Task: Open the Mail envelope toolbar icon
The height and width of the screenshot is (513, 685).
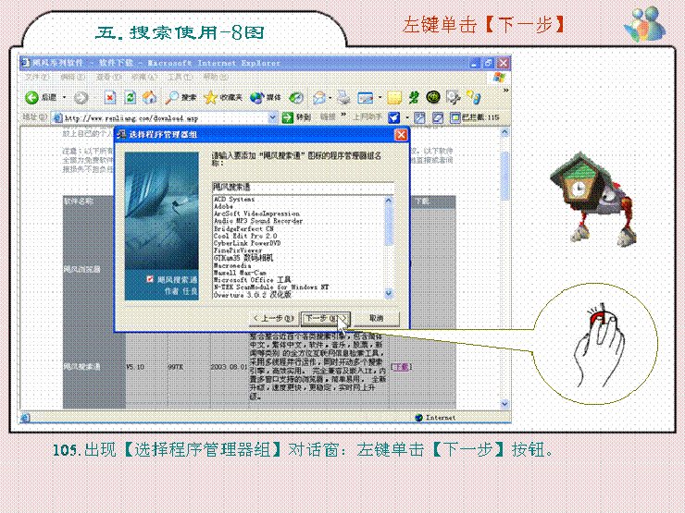Action: pyautogui.click(x=318, y=97)
